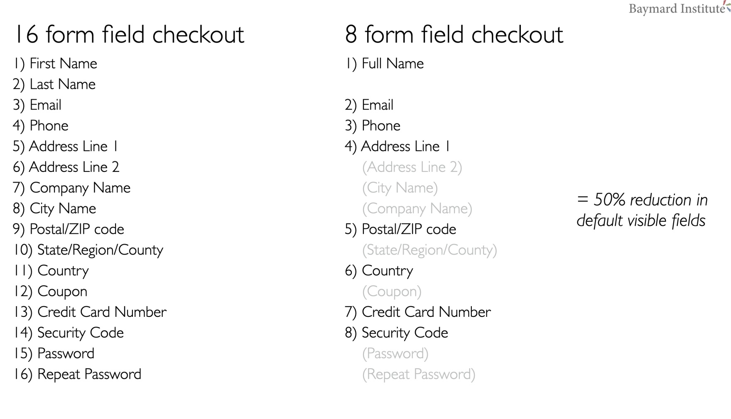Image resolution: width=731 pixels, height=419 pixels.
Task: Select "Last Name" in the 16-field list
Action: [x=62, y=84]
